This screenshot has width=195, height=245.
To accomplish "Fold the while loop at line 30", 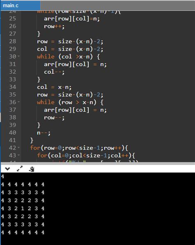I will (19, 56).
